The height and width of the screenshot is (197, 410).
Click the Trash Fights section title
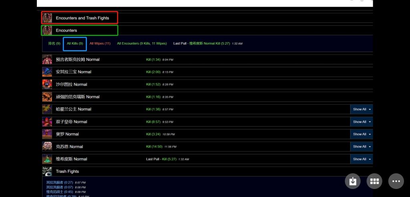(67, 171)
